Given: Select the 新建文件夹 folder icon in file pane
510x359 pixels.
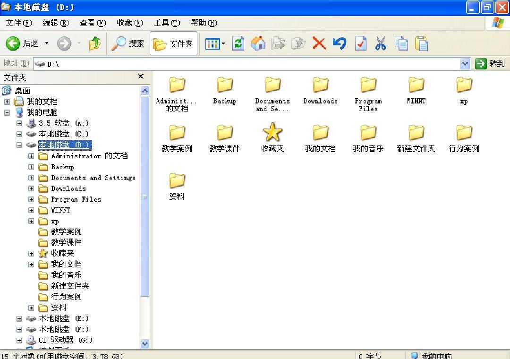Looking at the screenshot, I should [416, 133].
